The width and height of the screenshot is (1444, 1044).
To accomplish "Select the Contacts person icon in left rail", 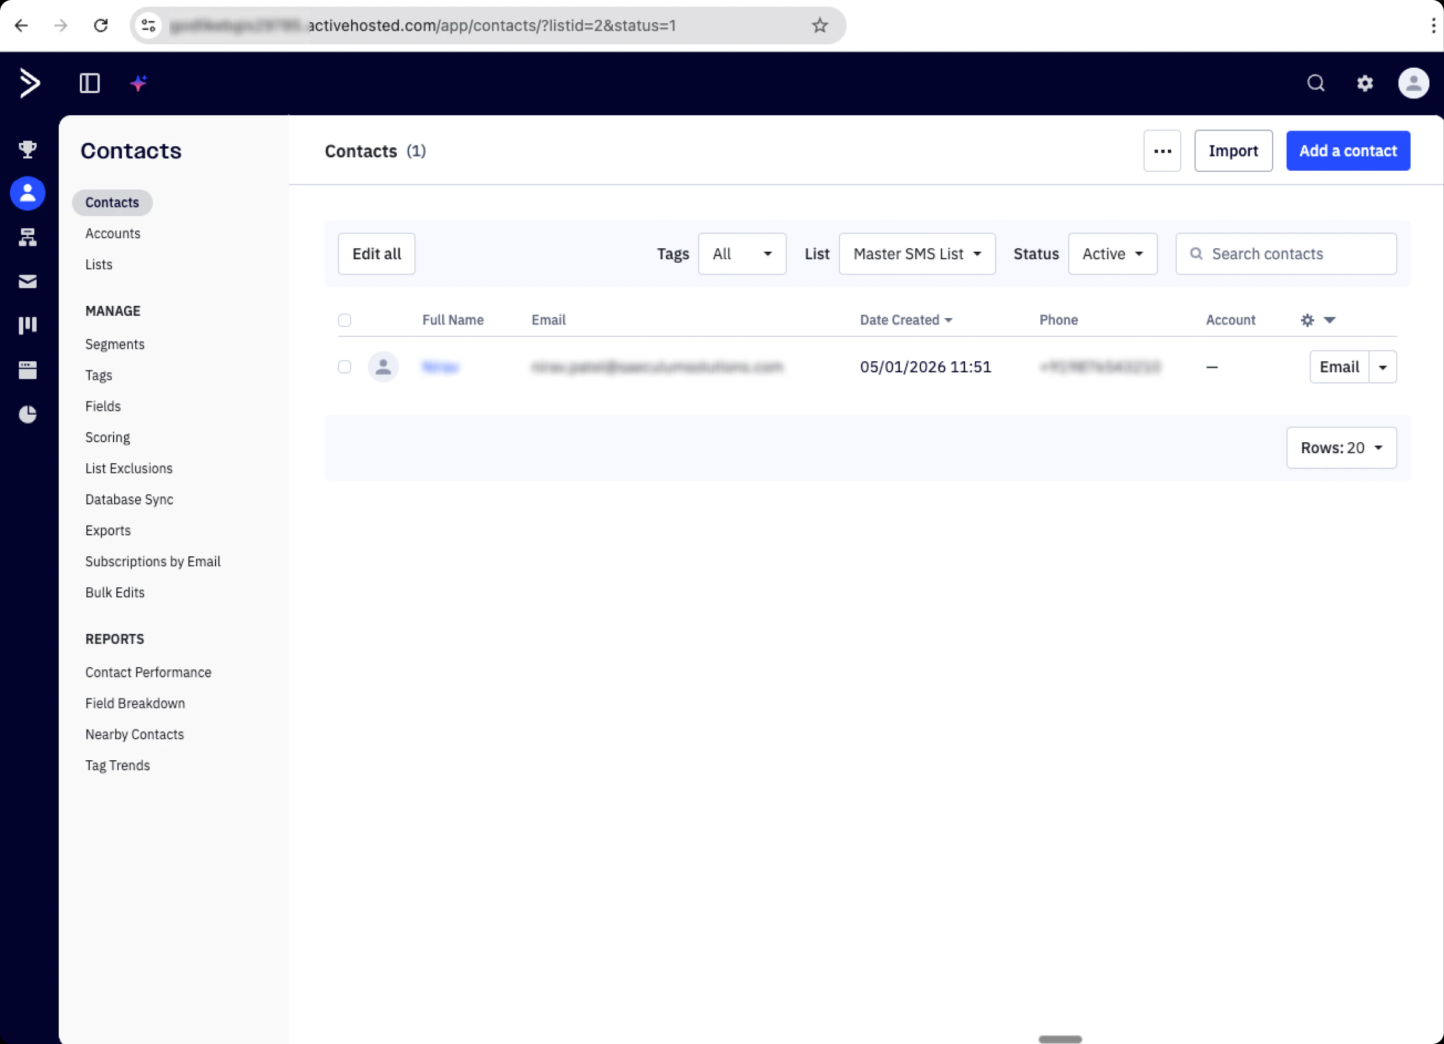I will (27, 193).
